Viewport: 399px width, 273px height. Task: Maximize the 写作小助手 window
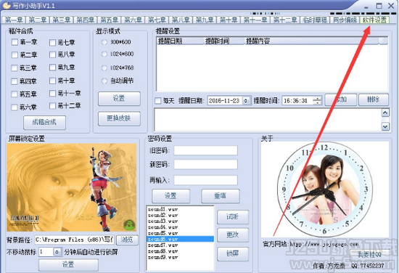(x=379, y=6)
